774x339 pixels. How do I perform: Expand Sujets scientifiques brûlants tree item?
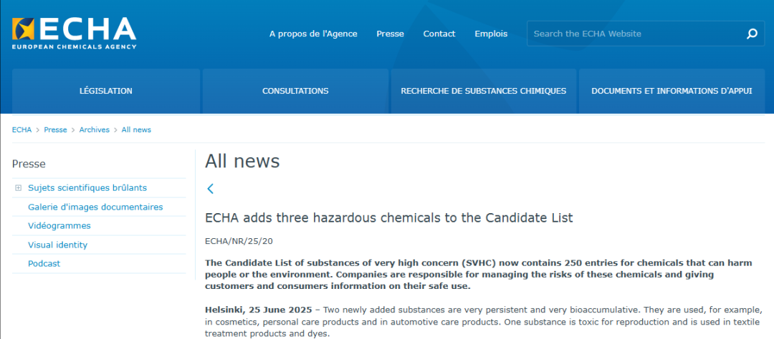point(19,188)
